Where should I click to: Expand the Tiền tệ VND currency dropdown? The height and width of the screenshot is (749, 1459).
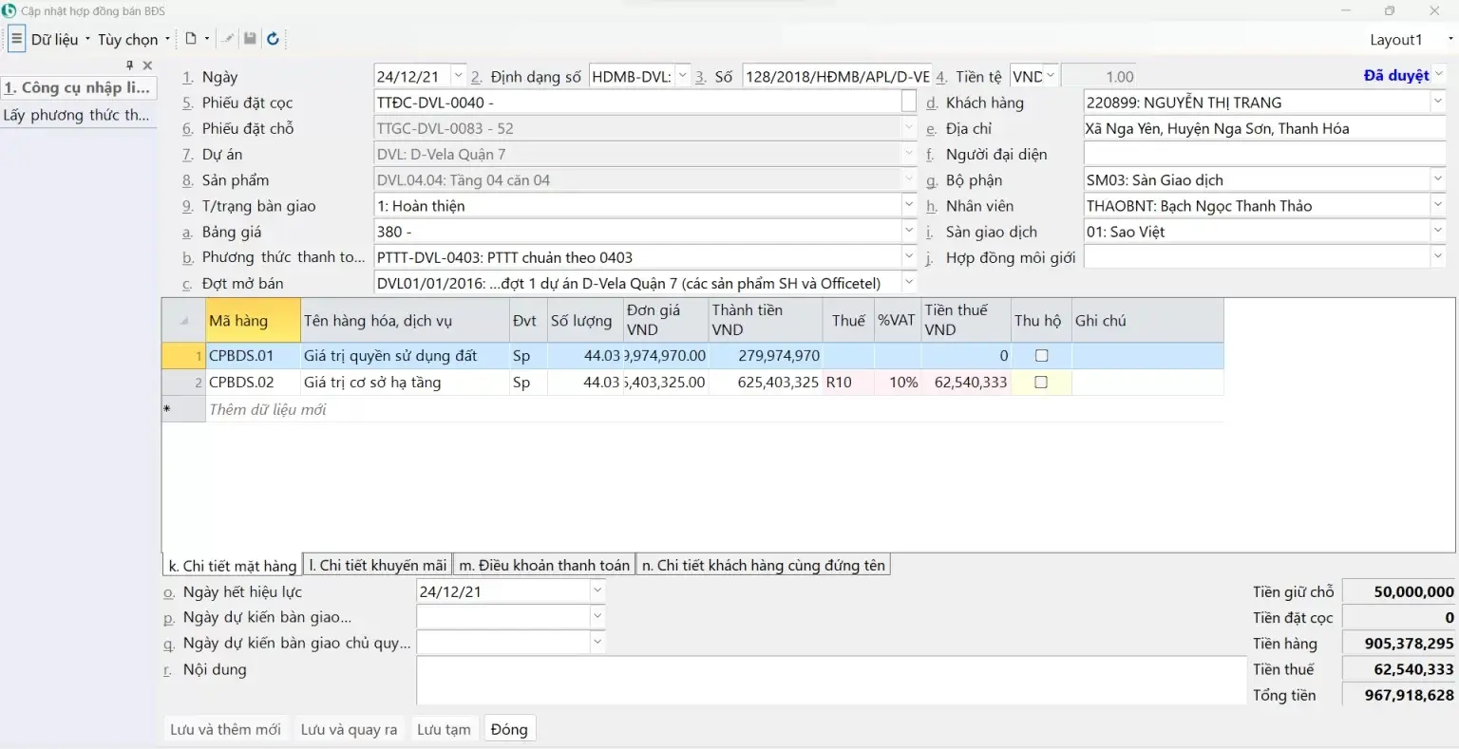(1050, 76)
